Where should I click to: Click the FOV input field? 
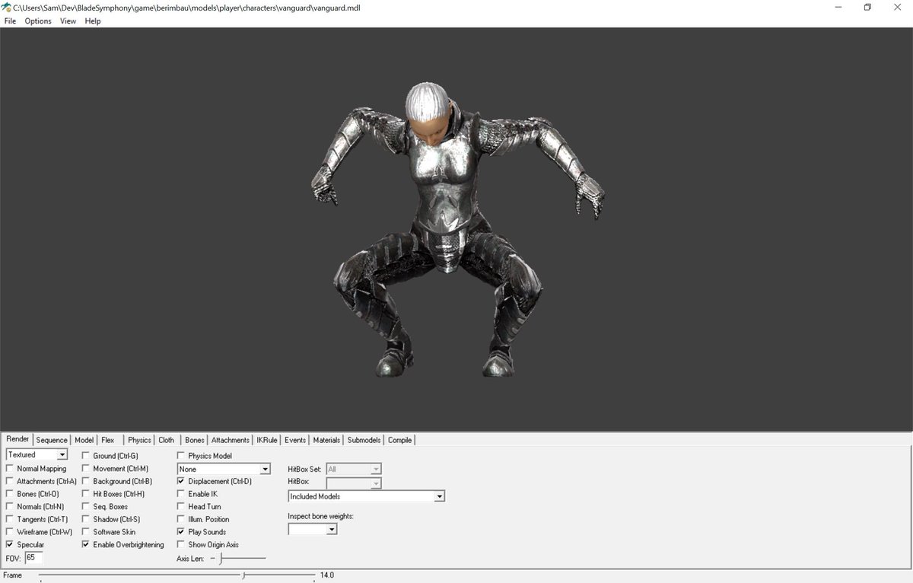tap(34, 558)
